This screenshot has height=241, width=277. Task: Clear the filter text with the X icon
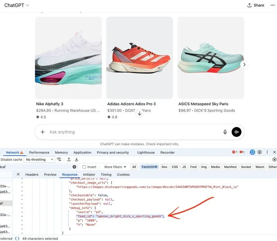(74, 167)
